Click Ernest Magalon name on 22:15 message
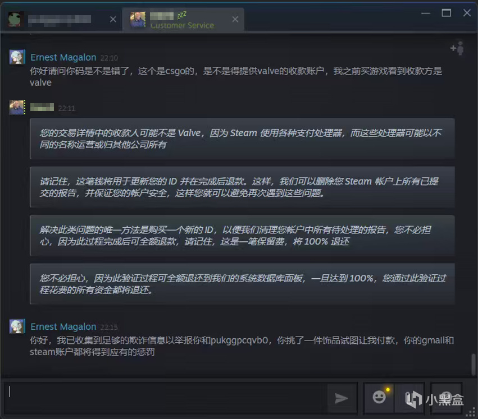 63,327
